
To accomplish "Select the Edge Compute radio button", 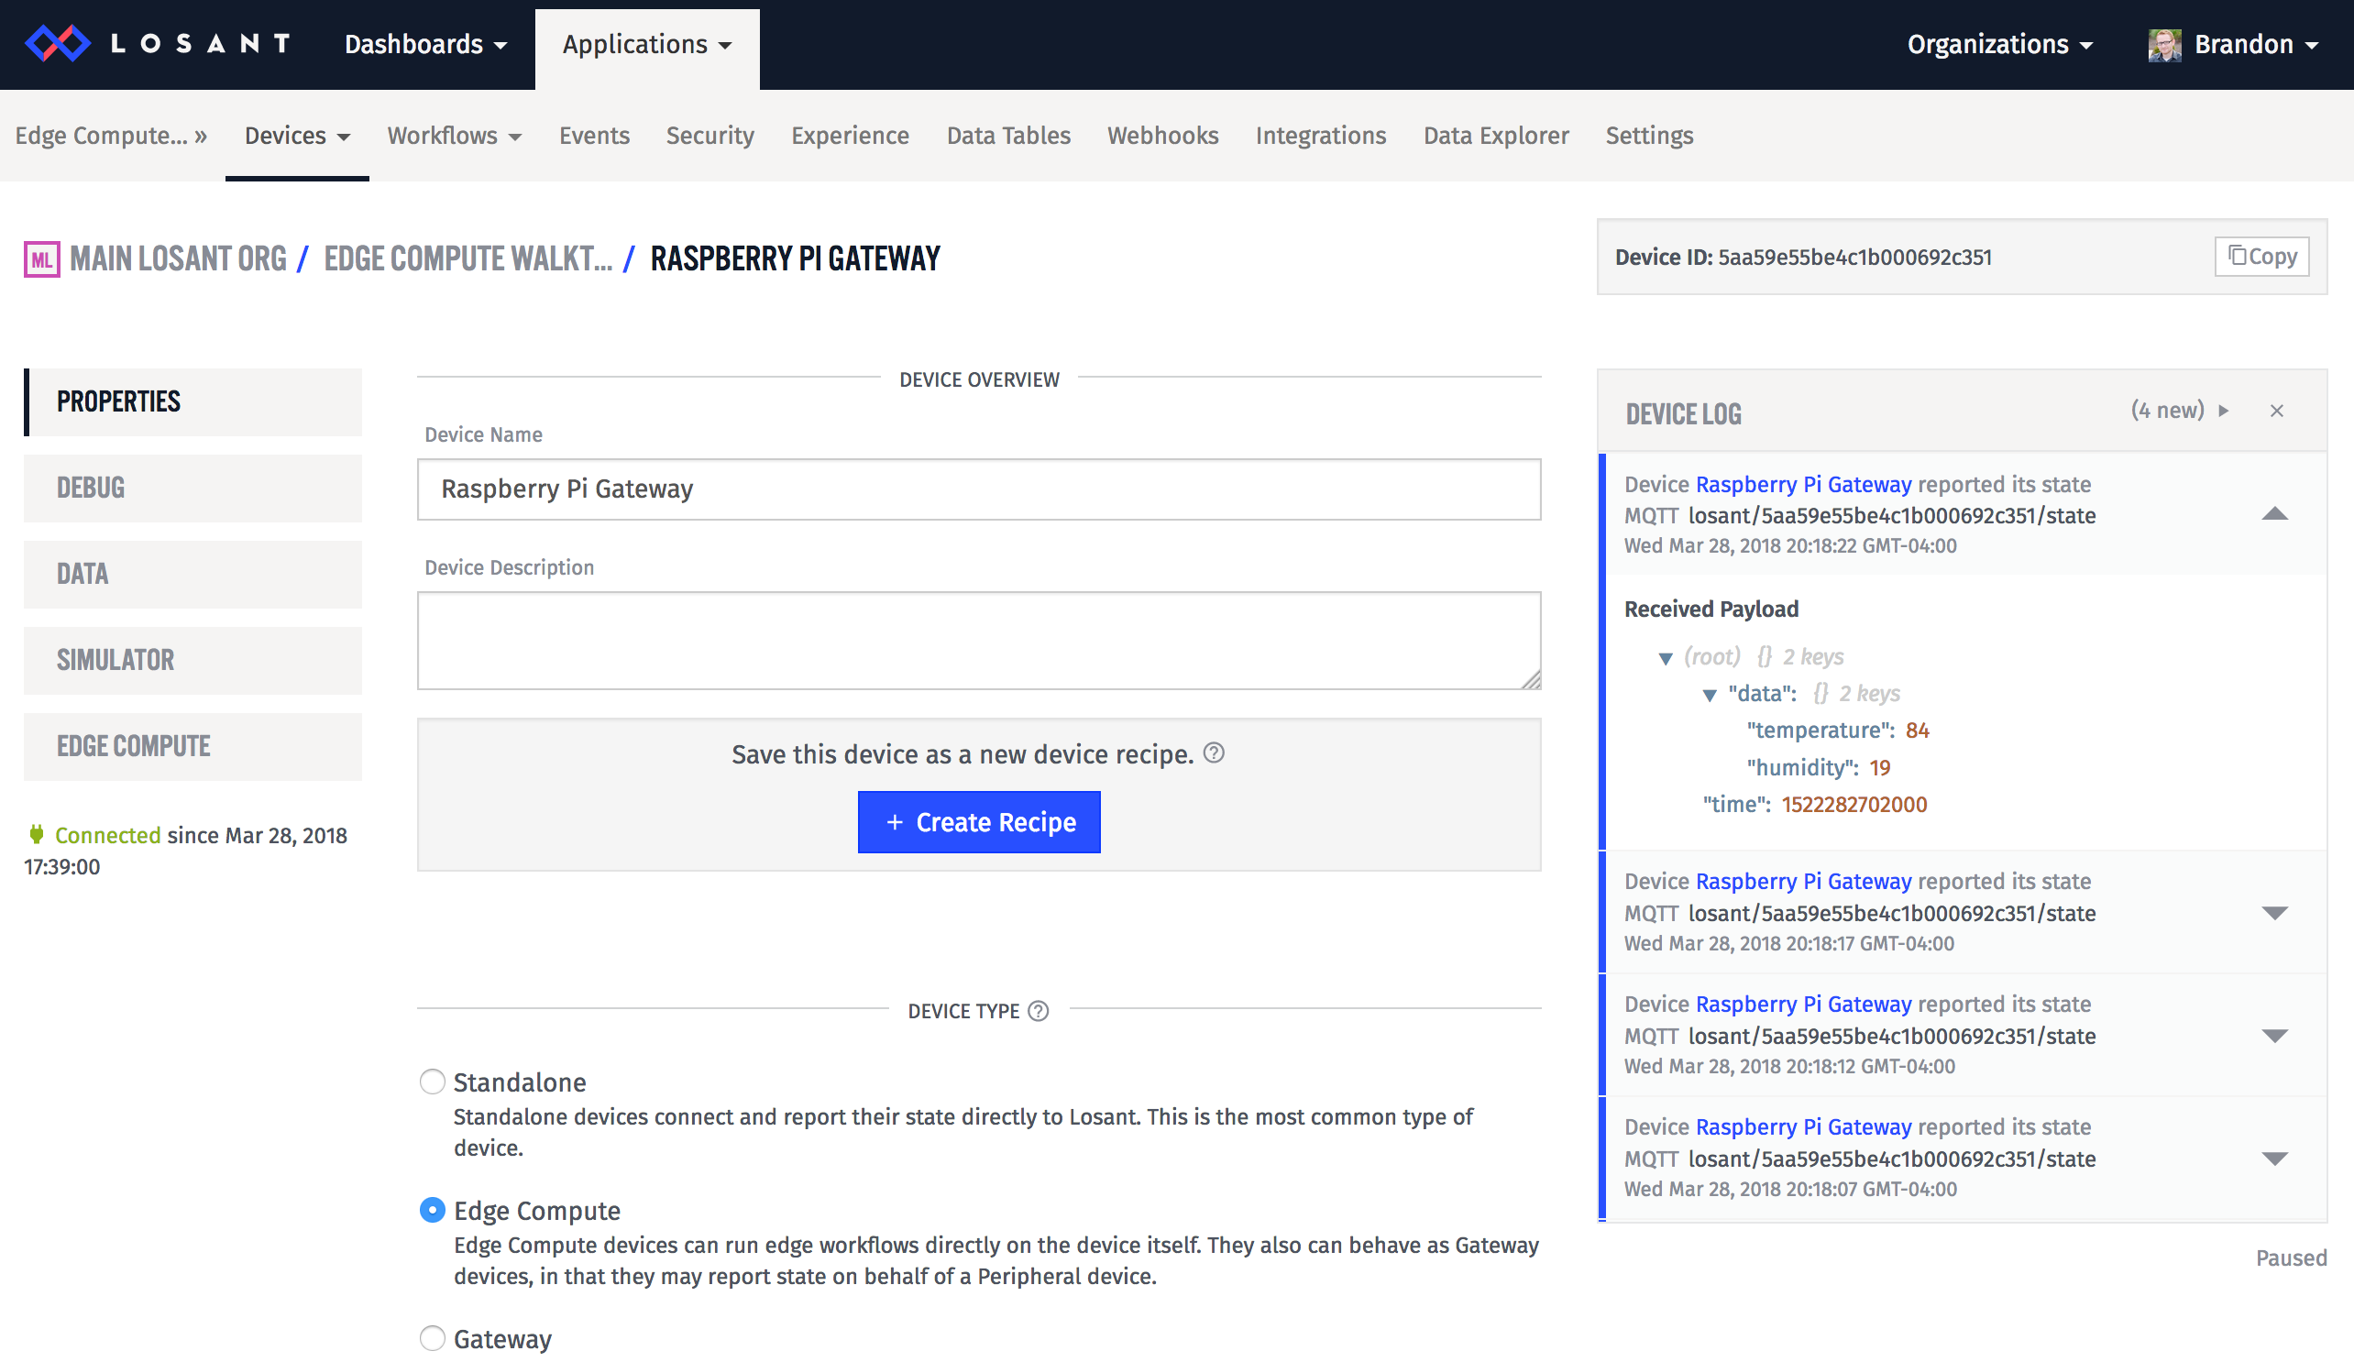I will click(433, 1209).
